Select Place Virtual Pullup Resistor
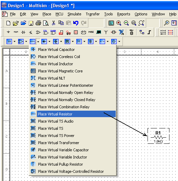 (x=73, y=164)
